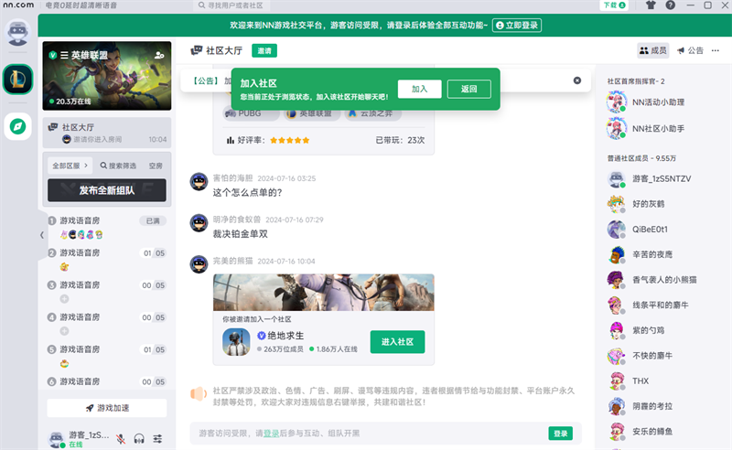Collapse the left panel with arrow chevron
Viewport: 732px width, 450px height.
pyautogui.click(x=41, y=235)
